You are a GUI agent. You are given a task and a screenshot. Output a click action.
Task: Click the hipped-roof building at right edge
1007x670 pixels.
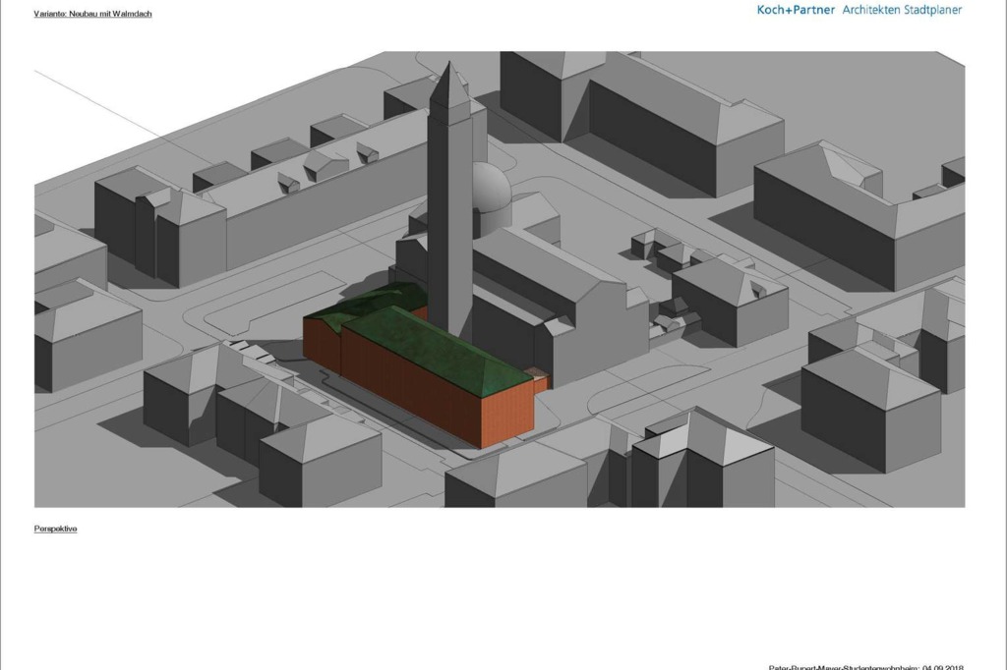tap(870, 403)
